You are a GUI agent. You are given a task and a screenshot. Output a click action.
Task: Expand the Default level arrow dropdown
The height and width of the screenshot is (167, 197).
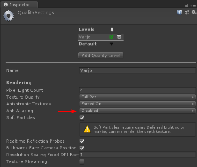tap(111, 44)
